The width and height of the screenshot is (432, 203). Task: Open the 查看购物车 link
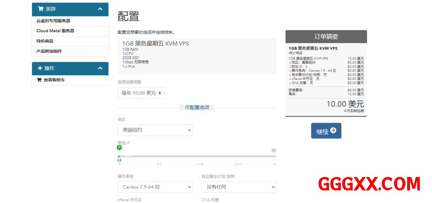(54, 80)
